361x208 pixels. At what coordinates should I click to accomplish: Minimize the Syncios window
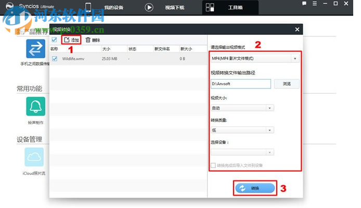point(325,4)
